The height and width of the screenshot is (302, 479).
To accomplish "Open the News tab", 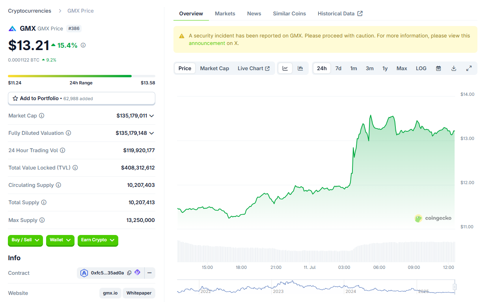I will point(254,13).
